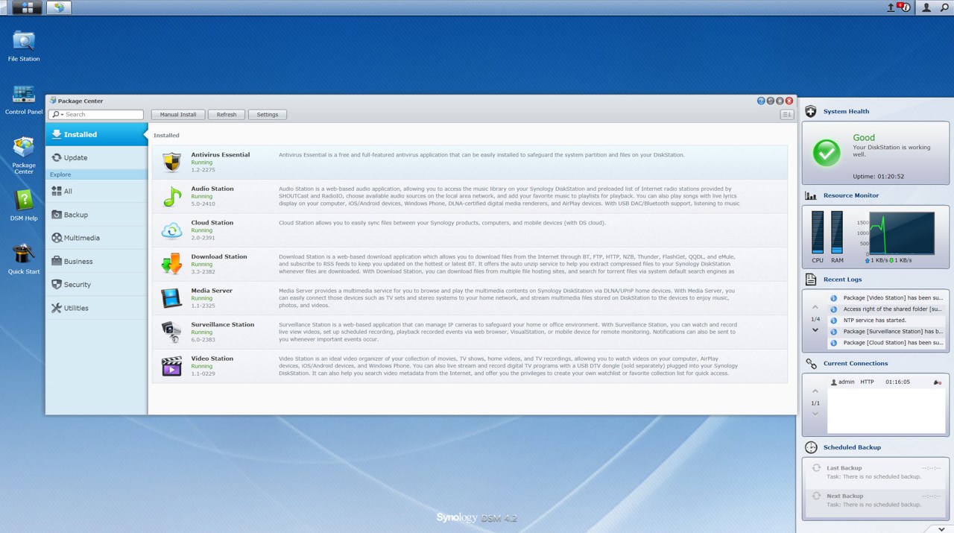Click the System Health widget shield icon
This screenshot has width=954, height=533.
[811, 112]
